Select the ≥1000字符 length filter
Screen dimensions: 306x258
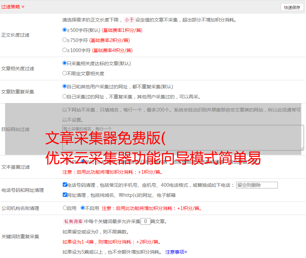click(65, 50)
